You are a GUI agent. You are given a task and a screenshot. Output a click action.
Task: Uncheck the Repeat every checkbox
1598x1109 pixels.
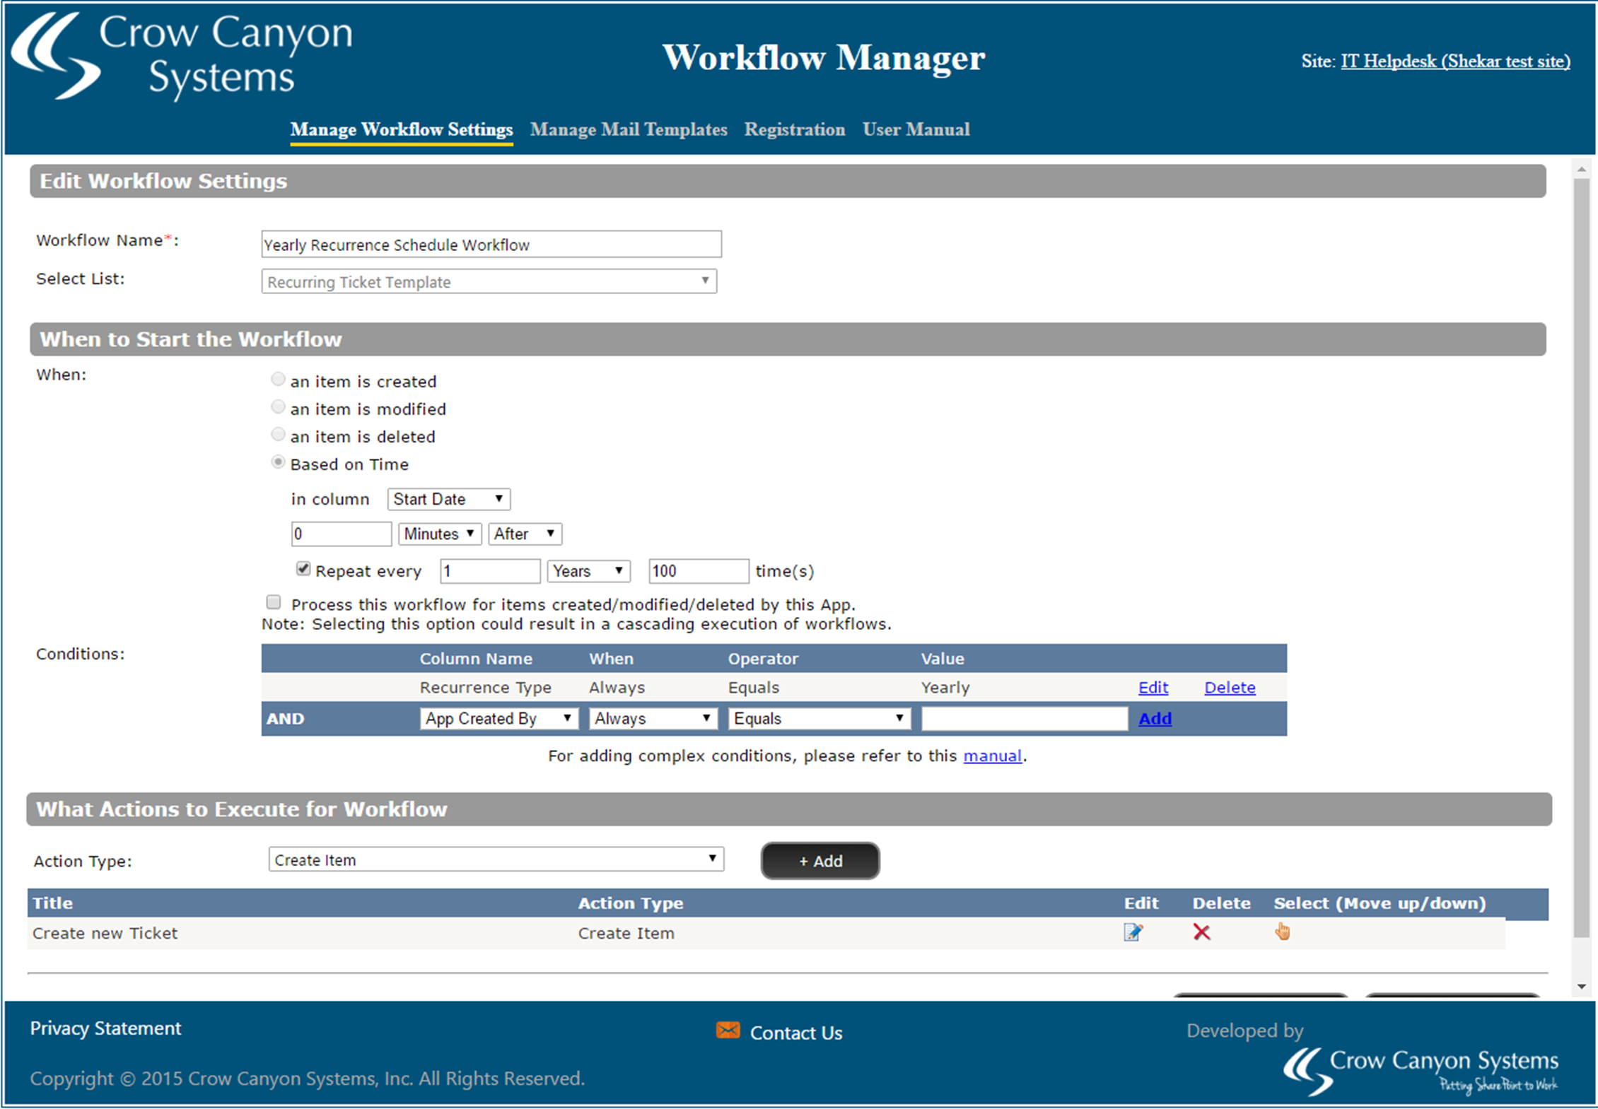click(x=303, y=569)
